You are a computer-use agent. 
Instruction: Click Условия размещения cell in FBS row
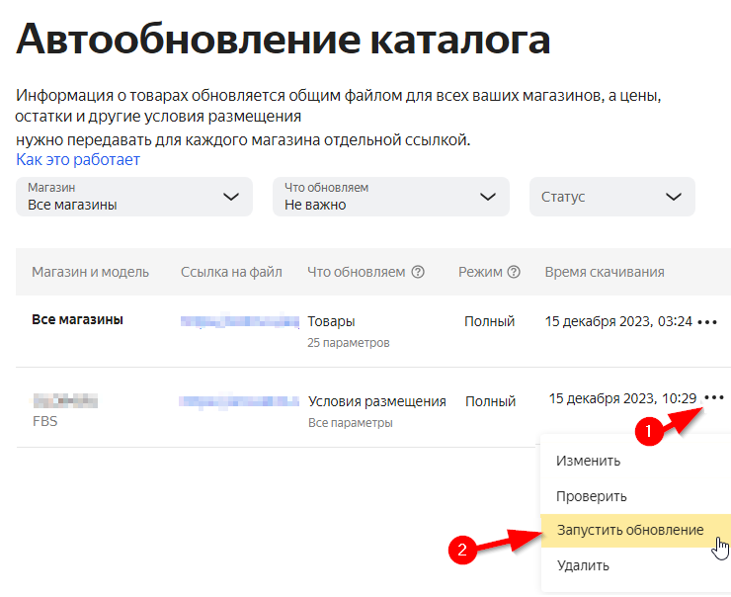tap(376, 401)
